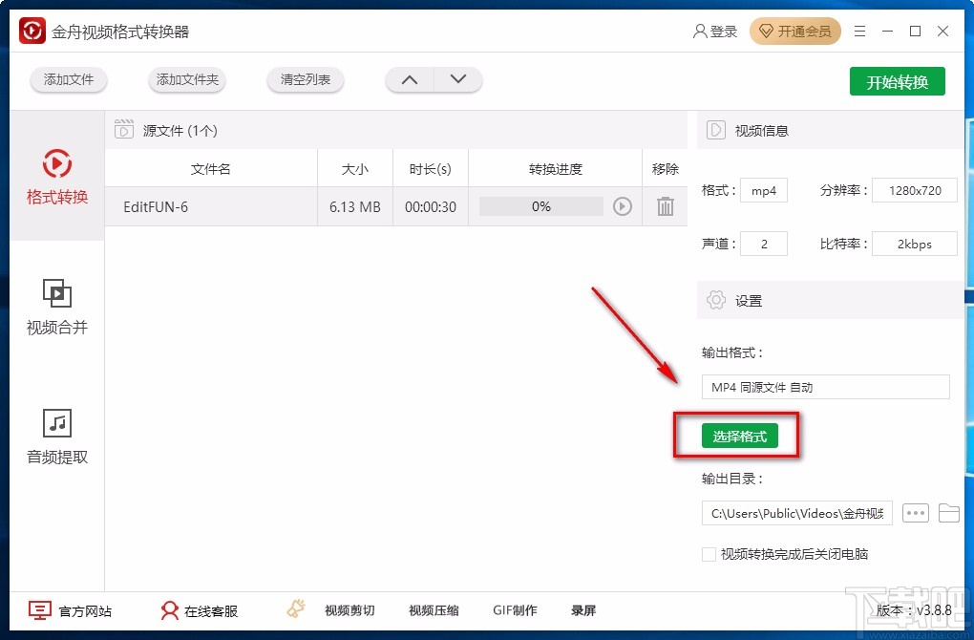
Task: Open the output folder icon
Action: 949,513
